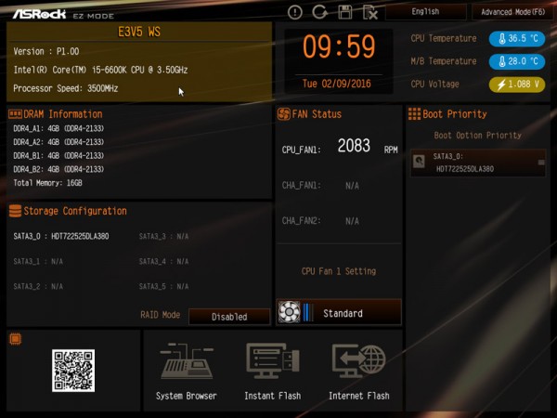
Task: Click the blue fan speed level bars
Action: coord(308,312)
